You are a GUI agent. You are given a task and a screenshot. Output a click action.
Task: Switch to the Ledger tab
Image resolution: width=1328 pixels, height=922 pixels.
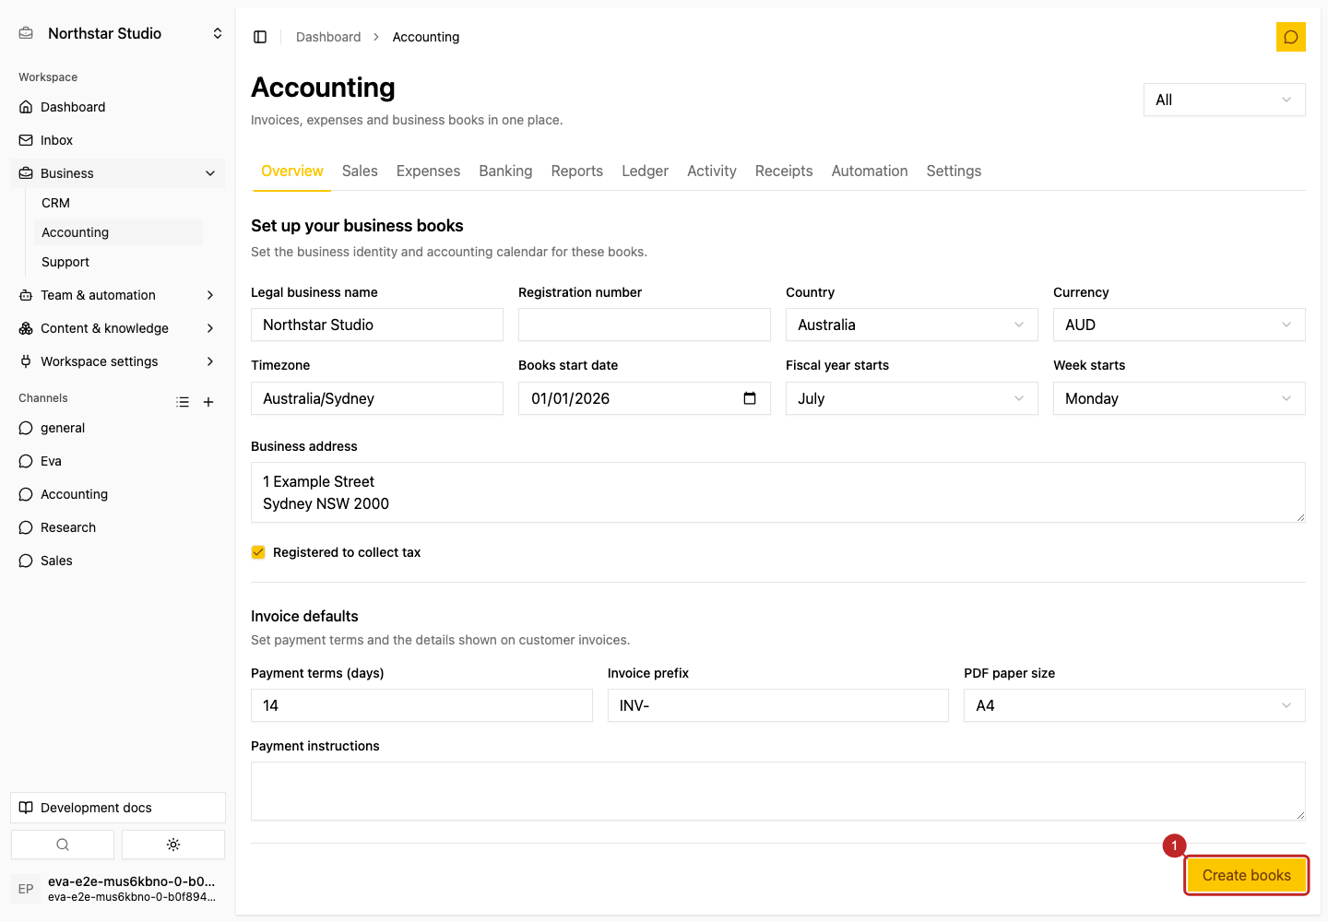(x=645, y=171)
